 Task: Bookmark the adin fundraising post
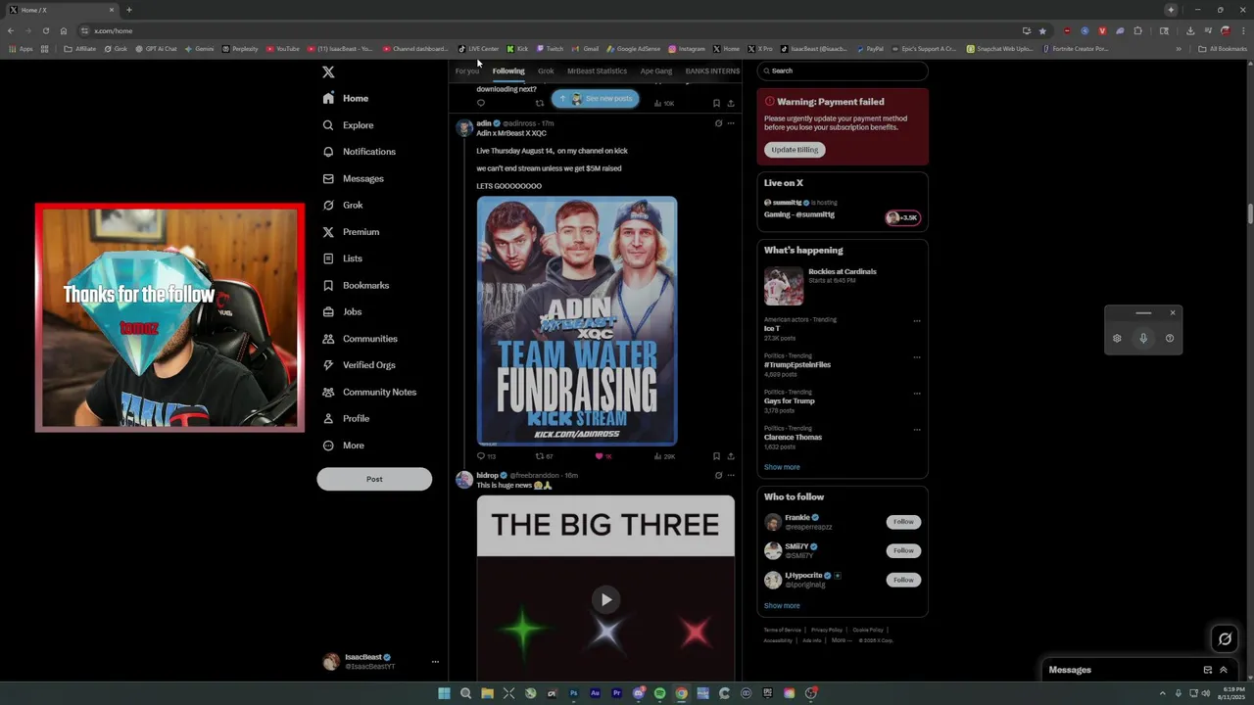[x=716, y=456]
